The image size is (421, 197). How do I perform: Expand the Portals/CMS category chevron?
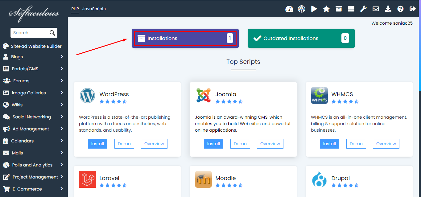[62, 68]
